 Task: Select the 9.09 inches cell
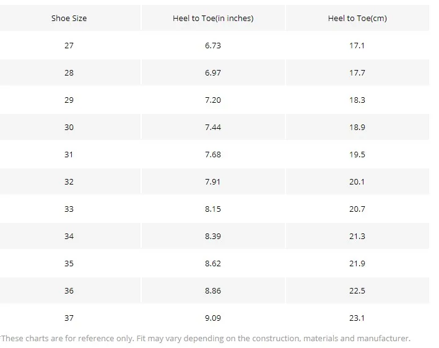click(213, 318)
